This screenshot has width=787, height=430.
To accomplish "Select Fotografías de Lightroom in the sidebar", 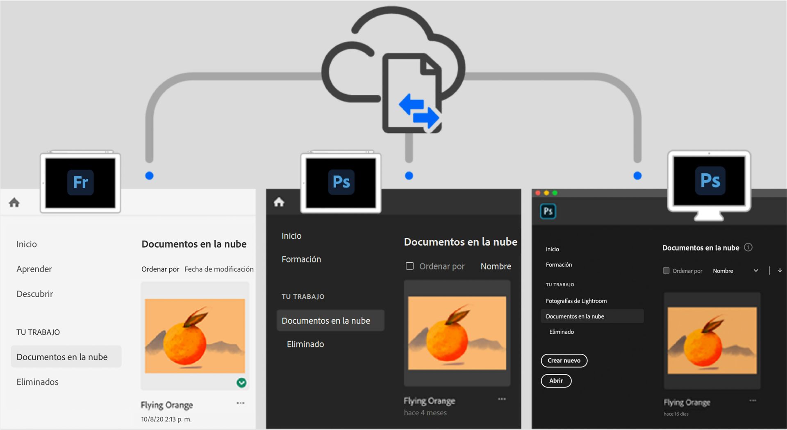I will pos(576,300).
